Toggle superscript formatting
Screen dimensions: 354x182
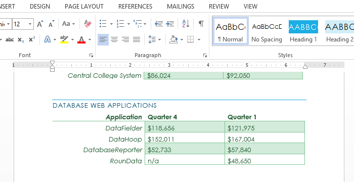point(32,40)
